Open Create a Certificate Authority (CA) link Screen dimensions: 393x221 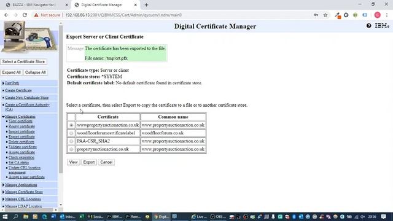click(x=27, y=107)
